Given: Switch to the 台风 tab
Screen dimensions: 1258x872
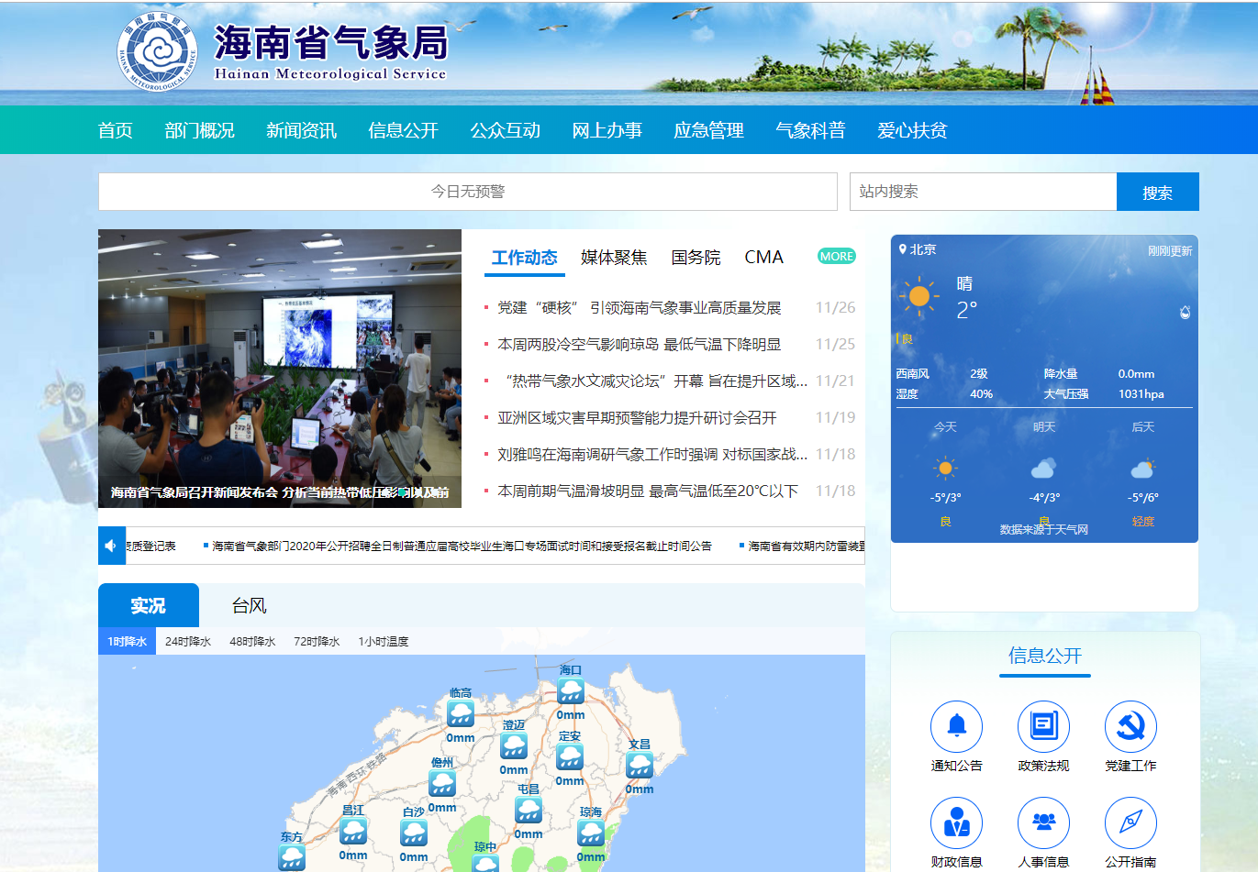Looking at the screenshot, I should (x=249, y=606).
